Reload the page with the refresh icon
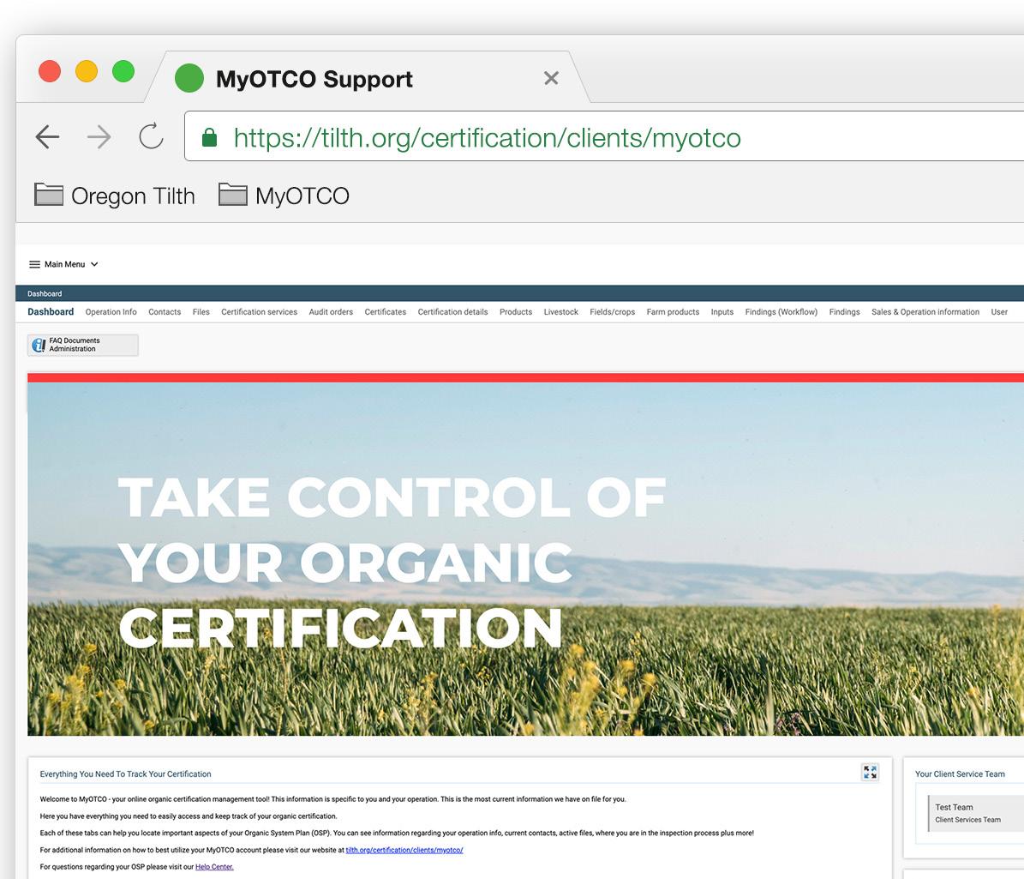This screenshot has height=879, width=1024. tap(151, 136)
